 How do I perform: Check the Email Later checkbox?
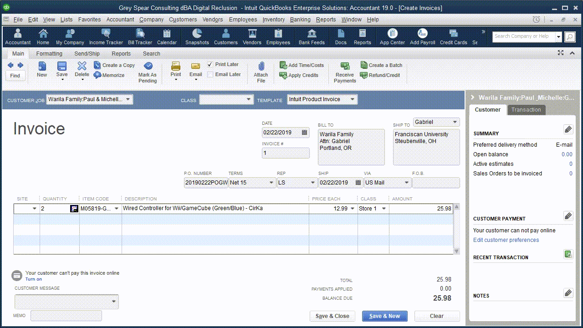210,75
